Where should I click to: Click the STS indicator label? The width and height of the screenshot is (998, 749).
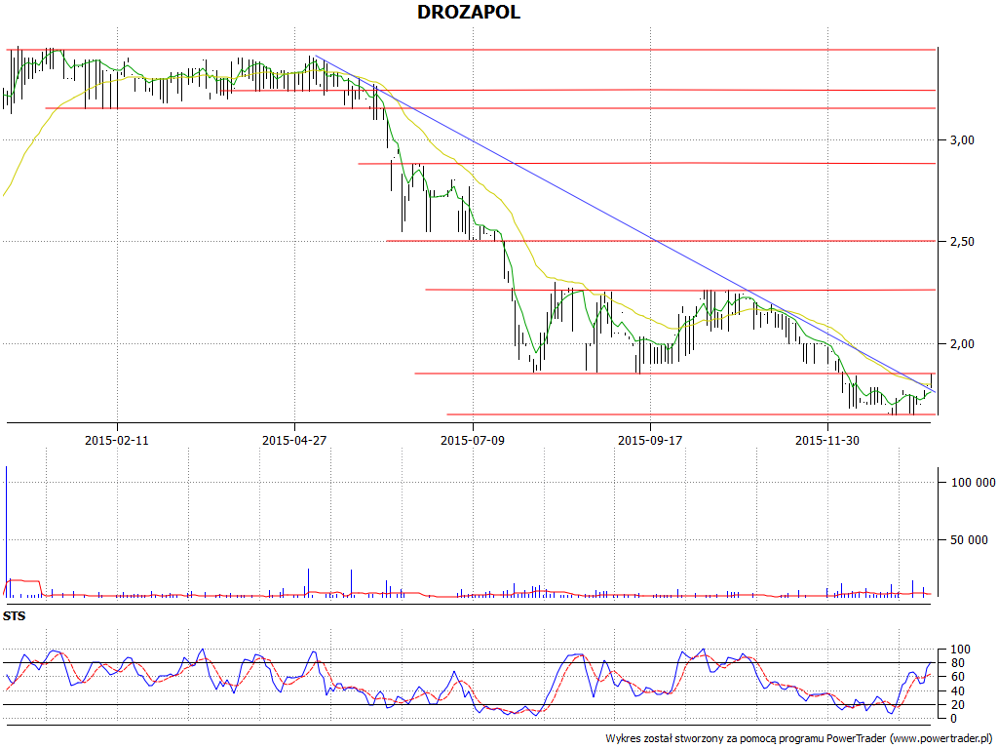14,616
